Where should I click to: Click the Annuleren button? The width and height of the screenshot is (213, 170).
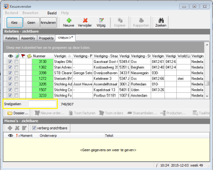(48, 23)
